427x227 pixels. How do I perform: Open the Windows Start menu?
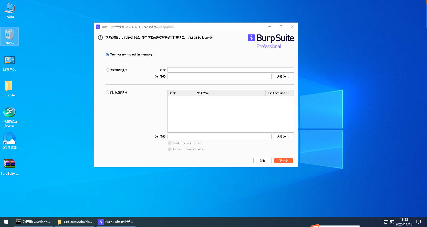(x=6, y=222)
